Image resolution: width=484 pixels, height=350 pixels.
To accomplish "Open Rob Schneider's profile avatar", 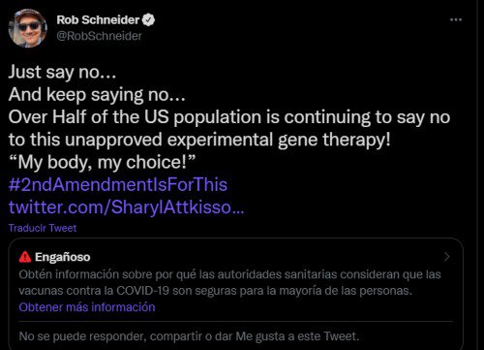I will pyautogui.click(x=28, y=28).
